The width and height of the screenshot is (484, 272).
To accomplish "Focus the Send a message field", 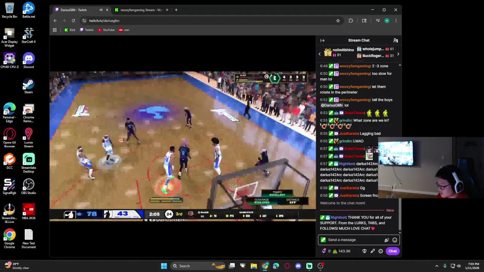I will [358, 240].
